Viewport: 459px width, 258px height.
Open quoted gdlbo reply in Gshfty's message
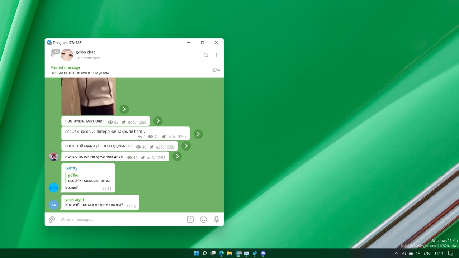[x=88, y=178]
